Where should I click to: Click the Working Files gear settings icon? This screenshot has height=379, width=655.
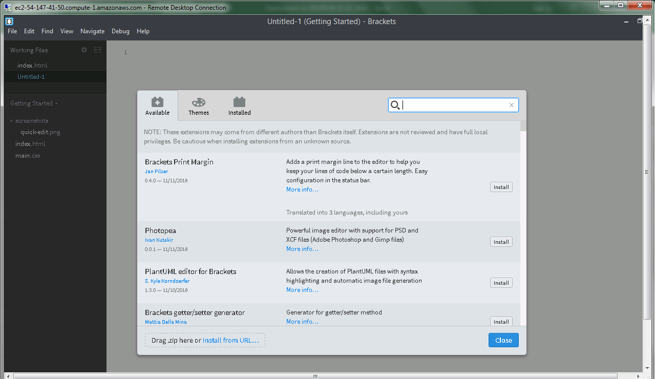coord(84,50)
